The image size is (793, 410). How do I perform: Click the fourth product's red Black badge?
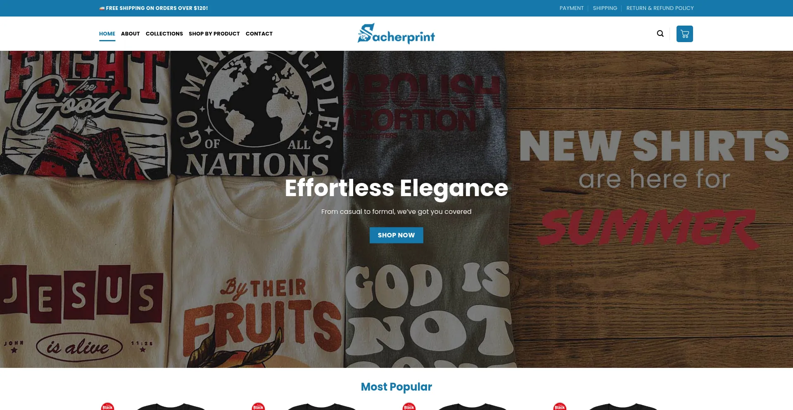(560, 406)
